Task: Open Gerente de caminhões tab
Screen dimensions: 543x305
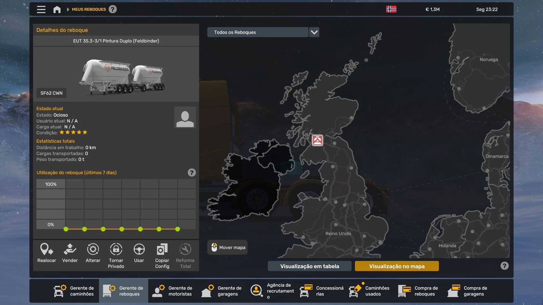Action: (74, 291)
